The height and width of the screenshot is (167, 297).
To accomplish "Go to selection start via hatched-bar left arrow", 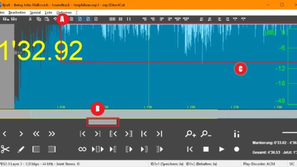I will coord(113,134).
